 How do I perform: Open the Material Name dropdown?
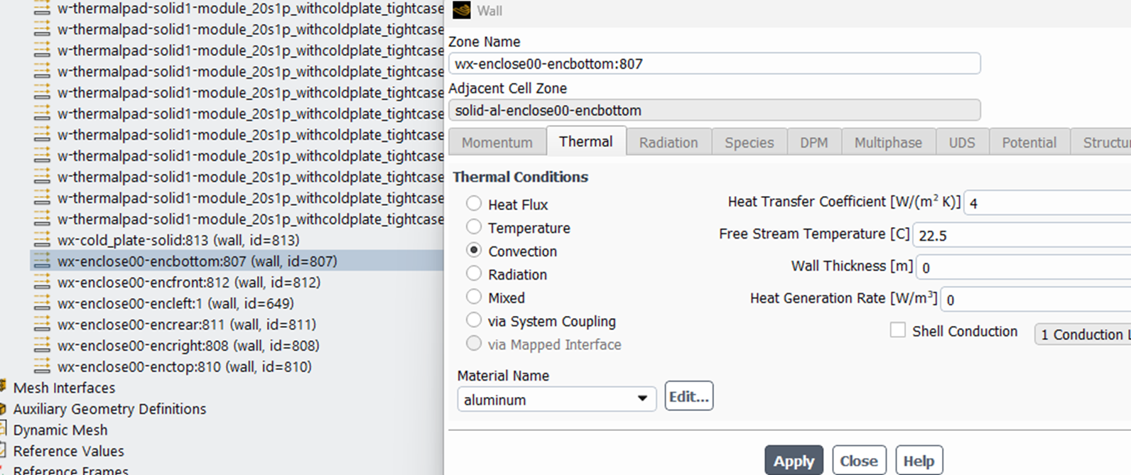point(643,399)
